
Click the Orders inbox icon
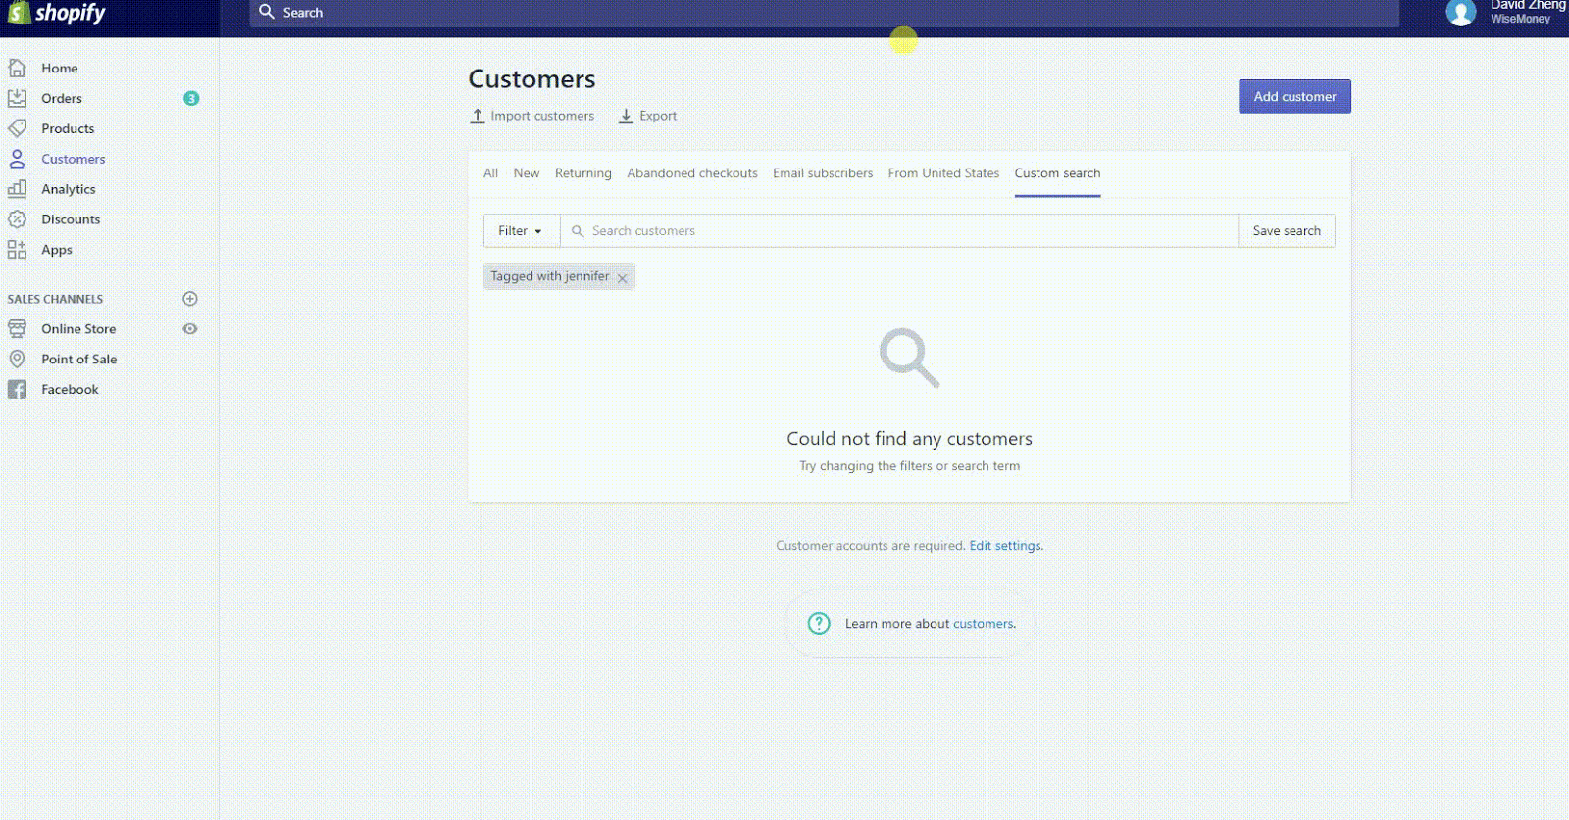click(17, 98)
